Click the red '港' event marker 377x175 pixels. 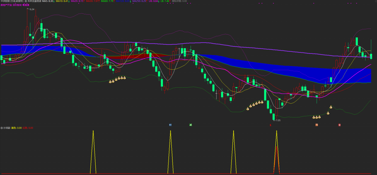coord(339,125)
